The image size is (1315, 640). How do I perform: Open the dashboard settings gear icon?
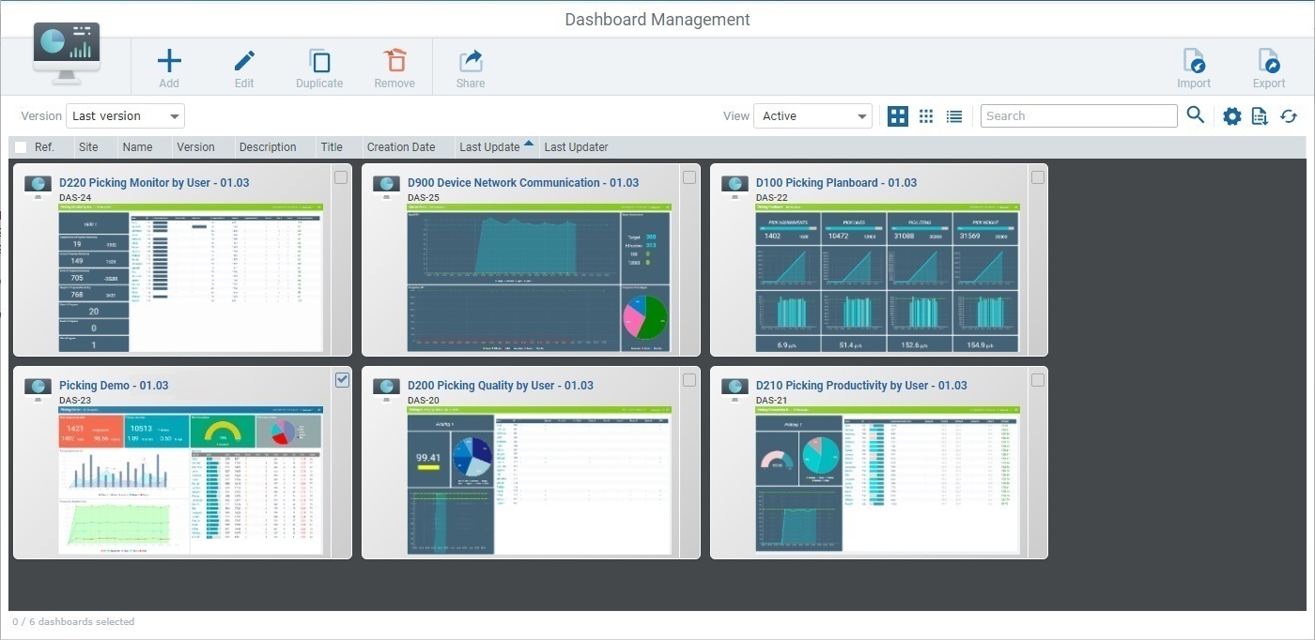click(x=1232, y=115)
